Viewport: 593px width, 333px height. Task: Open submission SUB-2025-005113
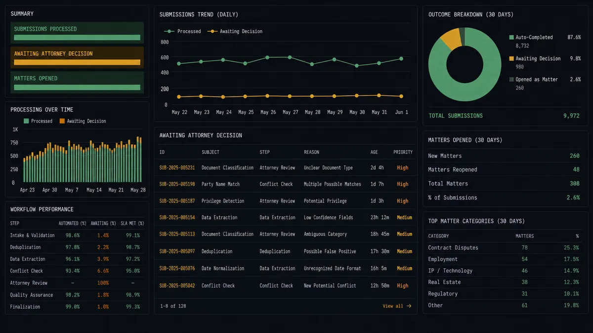point(177,234)
